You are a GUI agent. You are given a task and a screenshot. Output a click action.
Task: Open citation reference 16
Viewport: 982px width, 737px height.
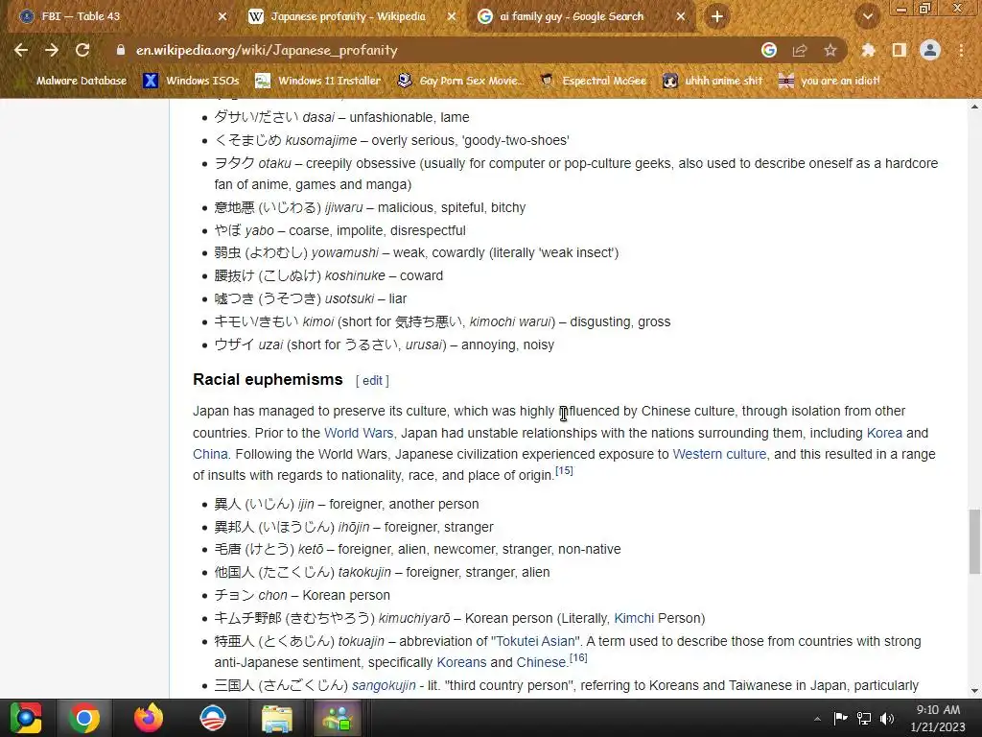tap(578, 658)
